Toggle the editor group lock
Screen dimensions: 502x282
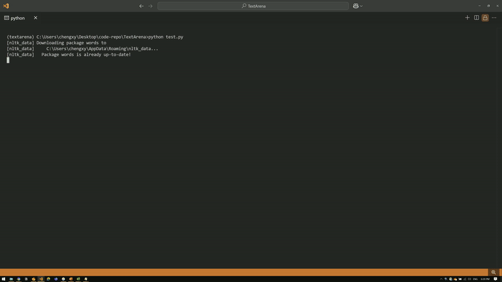(x=485, y=18)
